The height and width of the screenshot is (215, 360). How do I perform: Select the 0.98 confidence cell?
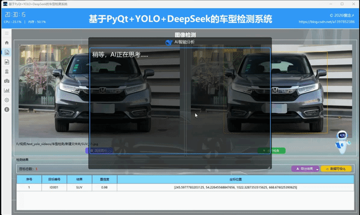[104, 187]
